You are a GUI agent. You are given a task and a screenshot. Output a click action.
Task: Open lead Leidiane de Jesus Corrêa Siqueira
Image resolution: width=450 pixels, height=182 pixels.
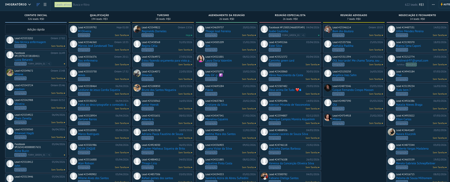click(x=99, y=90)
